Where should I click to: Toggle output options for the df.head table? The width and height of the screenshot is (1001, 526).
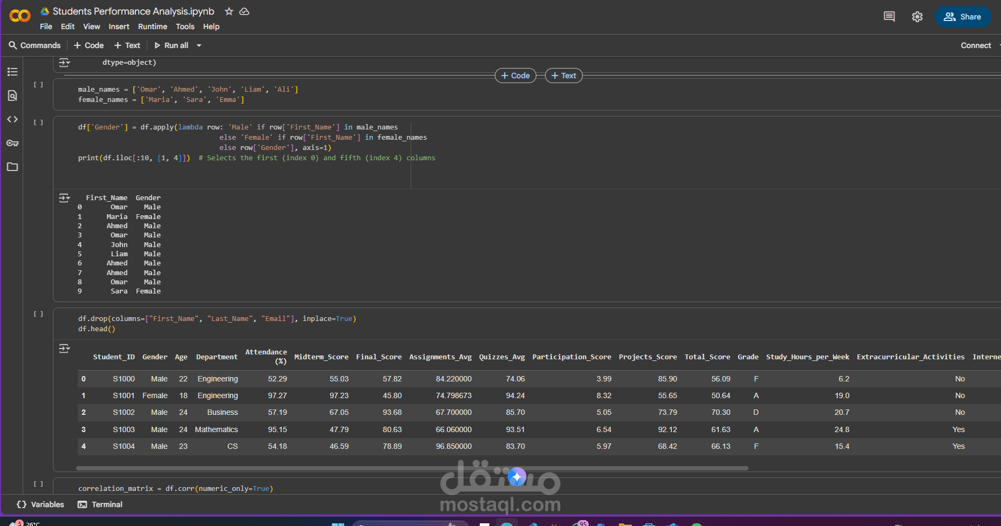coord(64,349)
